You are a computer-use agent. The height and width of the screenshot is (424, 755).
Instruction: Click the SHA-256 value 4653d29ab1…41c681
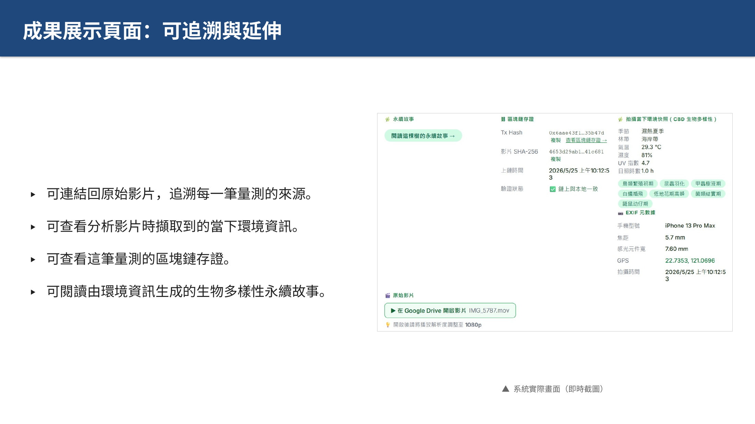coord(576,152)
